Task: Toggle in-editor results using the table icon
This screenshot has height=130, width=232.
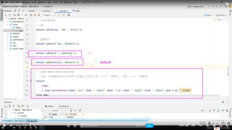Action: [69, 15]
